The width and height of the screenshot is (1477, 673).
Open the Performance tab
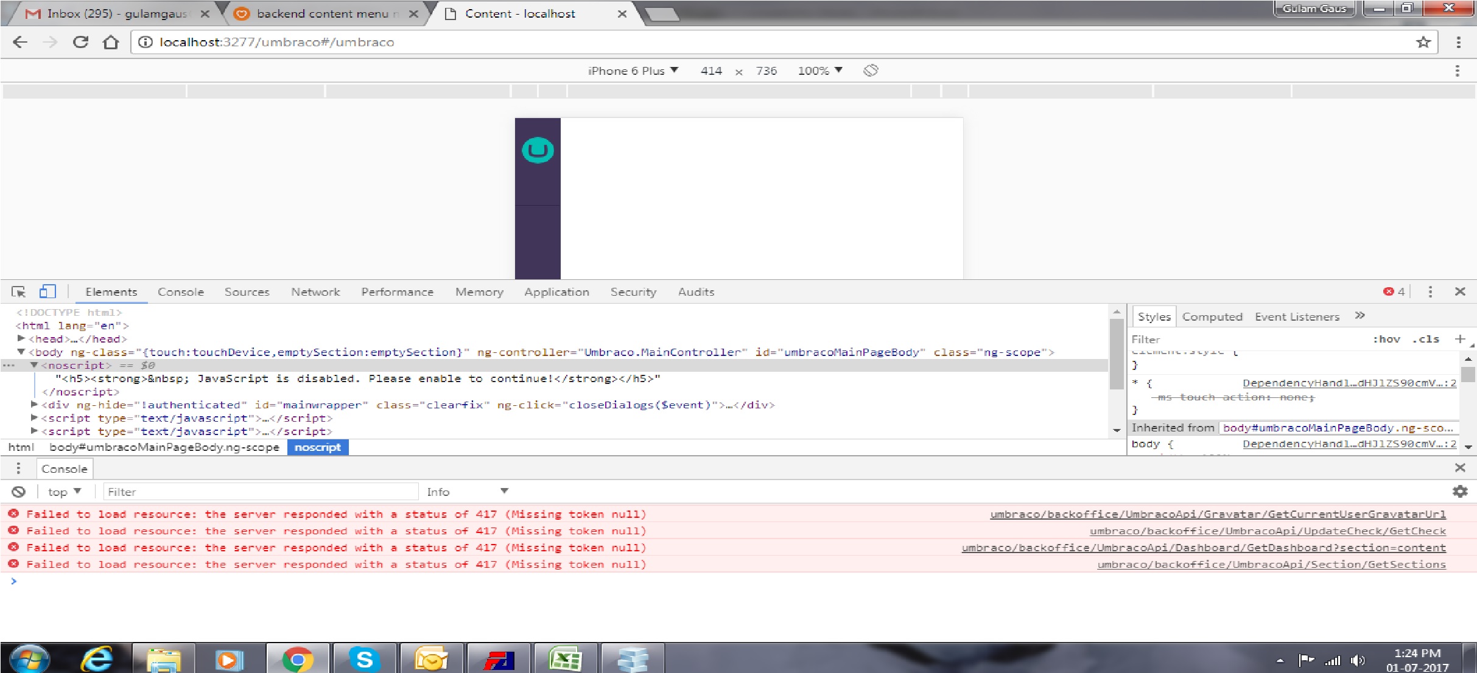tap(397, 292)
